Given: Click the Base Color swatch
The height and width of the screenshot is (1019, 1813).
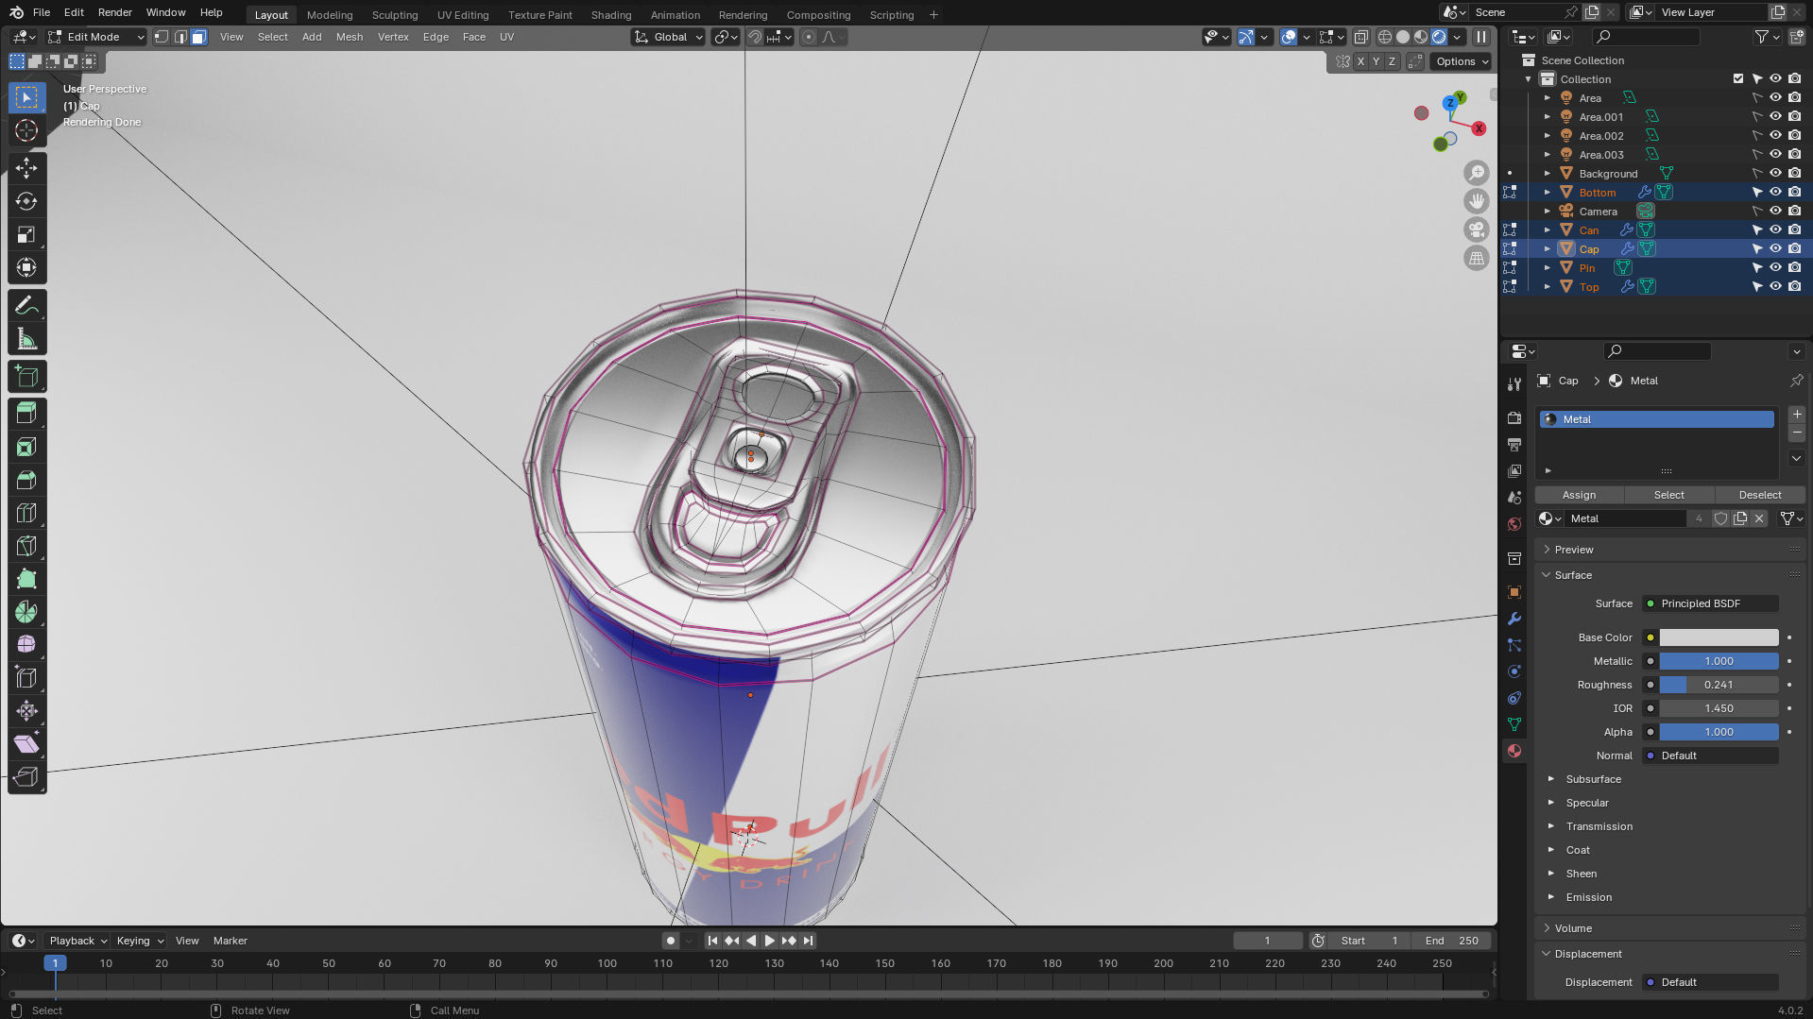Looking at the screenshot, I should 1719,637.
